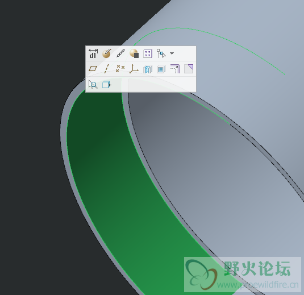Open Edit Definition sphere-with-pencil icon
304x295 pixels.
(x=107, y=53)
